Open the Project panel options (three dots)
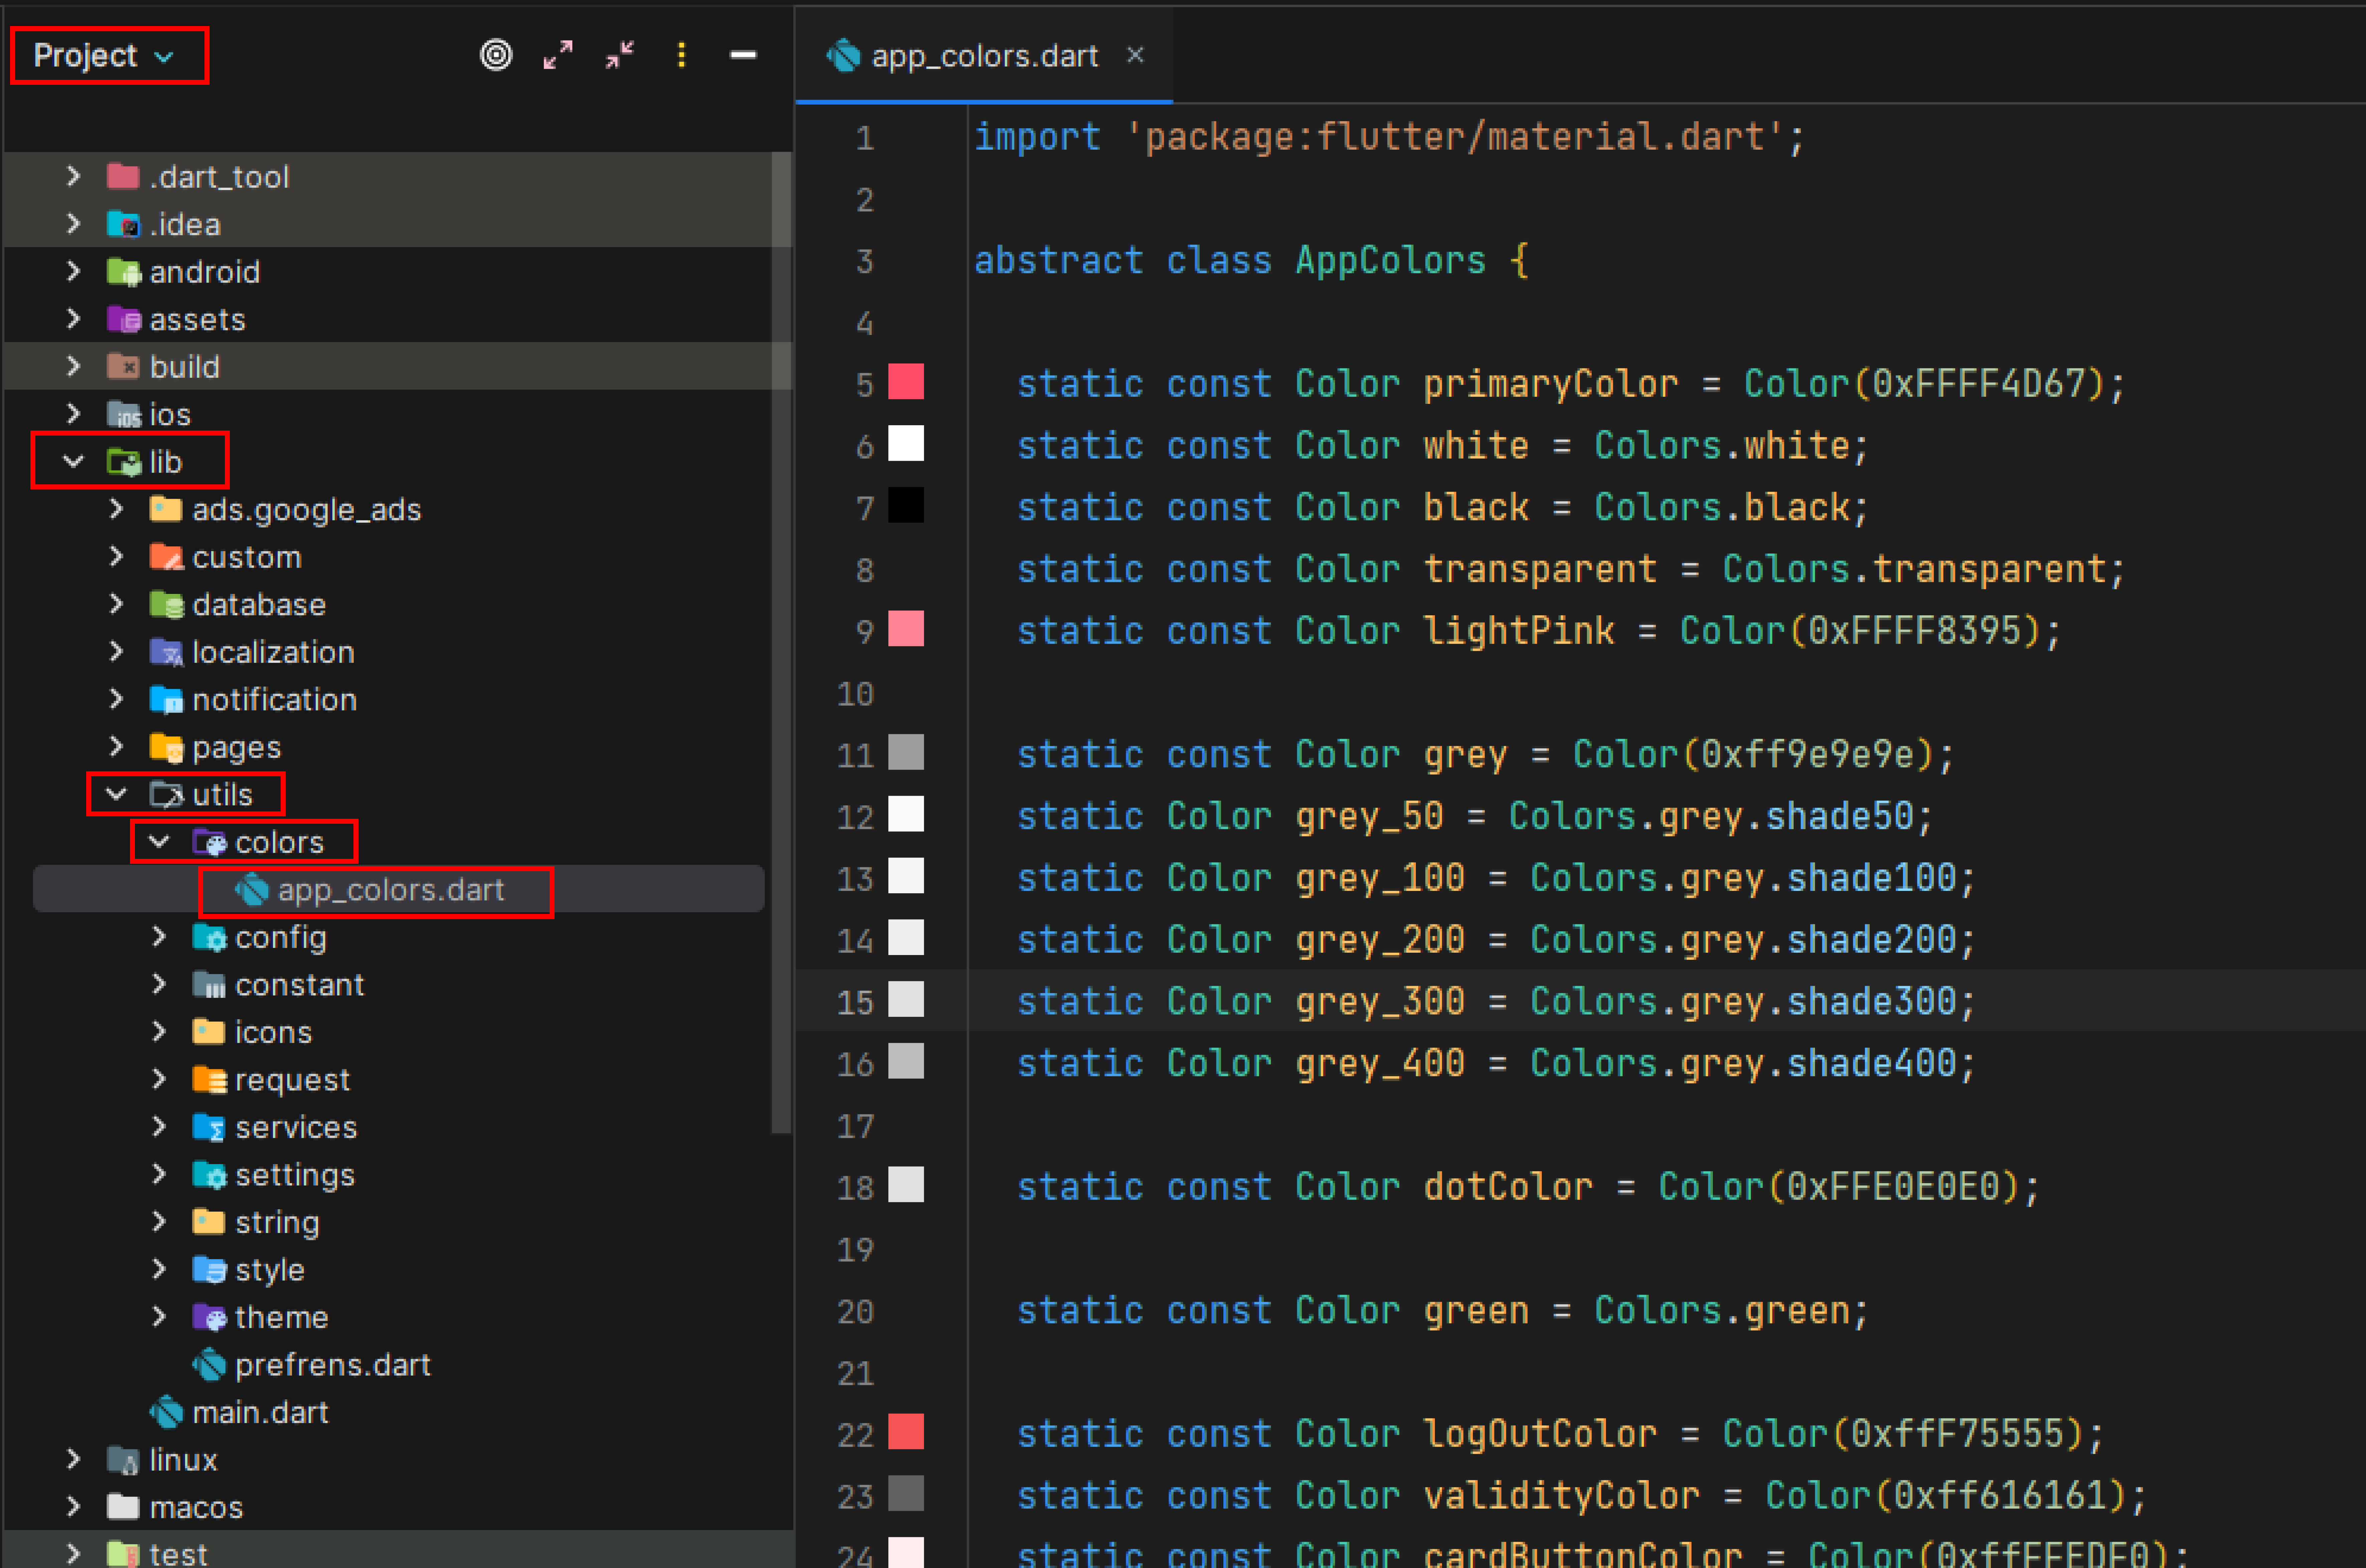 [x=682, y=55]
